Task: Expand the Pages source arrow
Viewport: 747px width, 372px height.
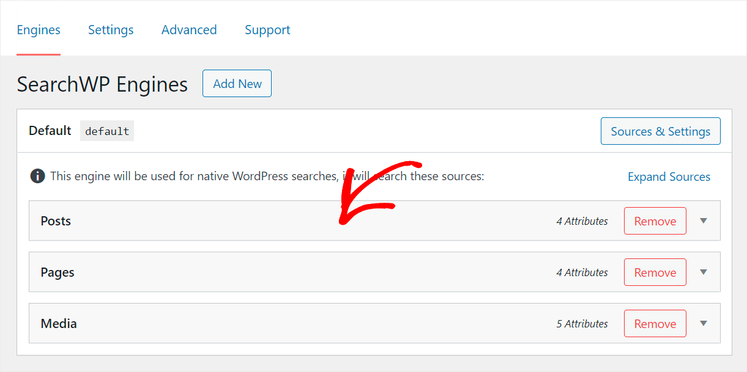Action: click(704, 272)
